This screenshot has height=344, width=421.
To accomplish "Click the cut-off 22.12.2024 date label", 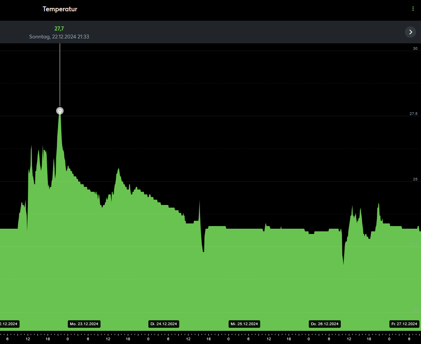I will click(9, 324).
